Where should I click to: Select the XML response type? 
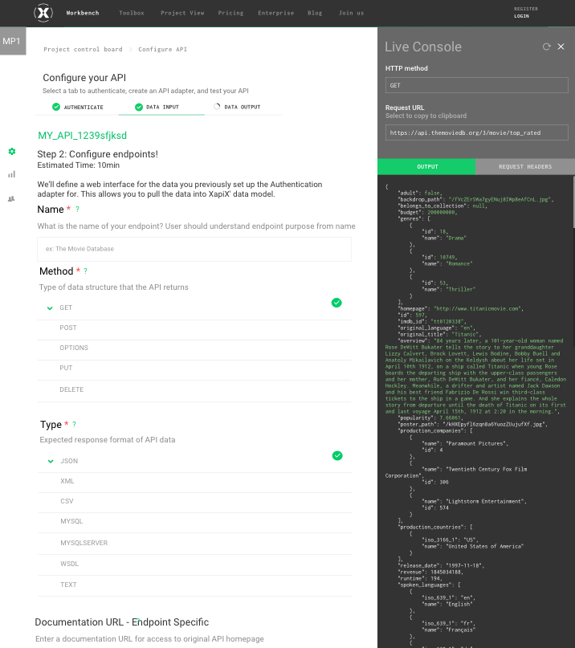coord(194,482)
